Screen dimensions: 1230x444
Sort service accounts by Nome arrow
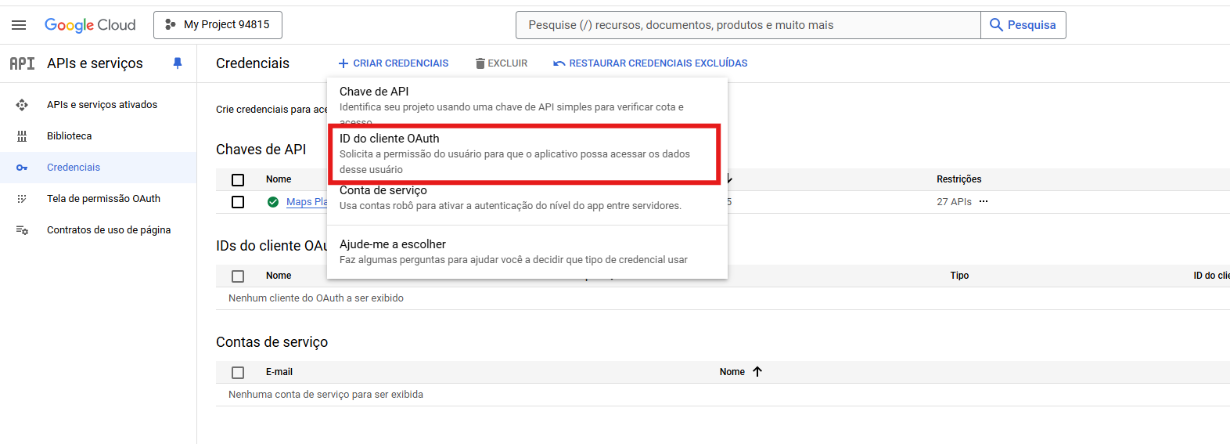757,372
